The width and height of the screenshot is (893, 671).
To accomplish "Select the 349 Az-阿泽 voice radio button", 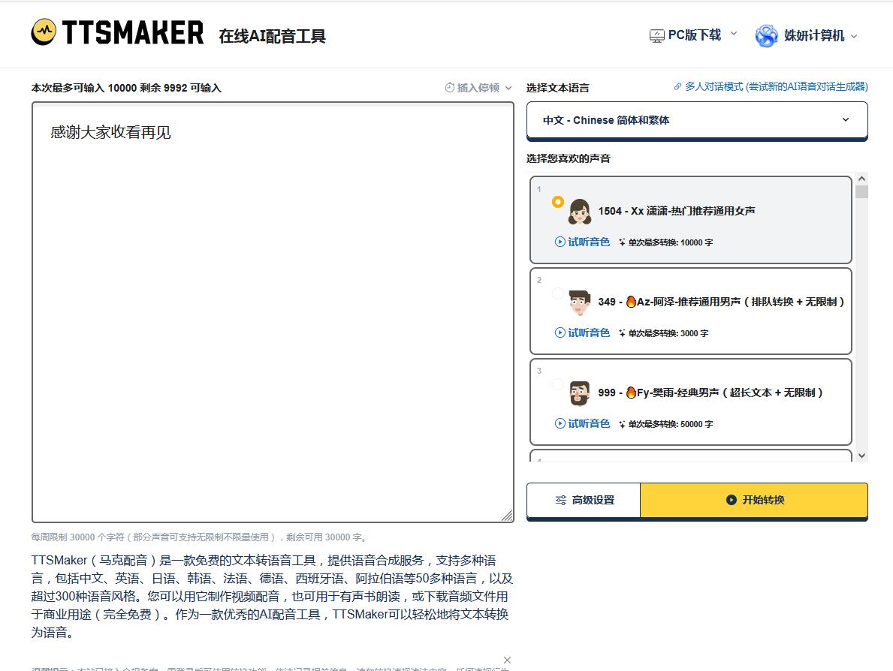I will click(557, 293).
